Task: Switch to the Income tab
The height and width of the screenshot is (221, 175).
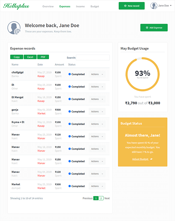Action: pyautogui.click(x=80, y=6)
